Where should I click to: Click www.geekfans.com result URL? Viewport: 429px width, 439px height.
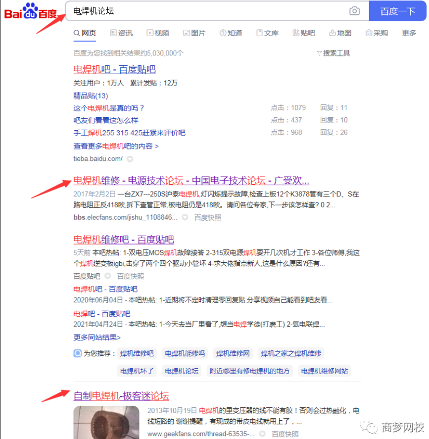[x=201, y=434]
